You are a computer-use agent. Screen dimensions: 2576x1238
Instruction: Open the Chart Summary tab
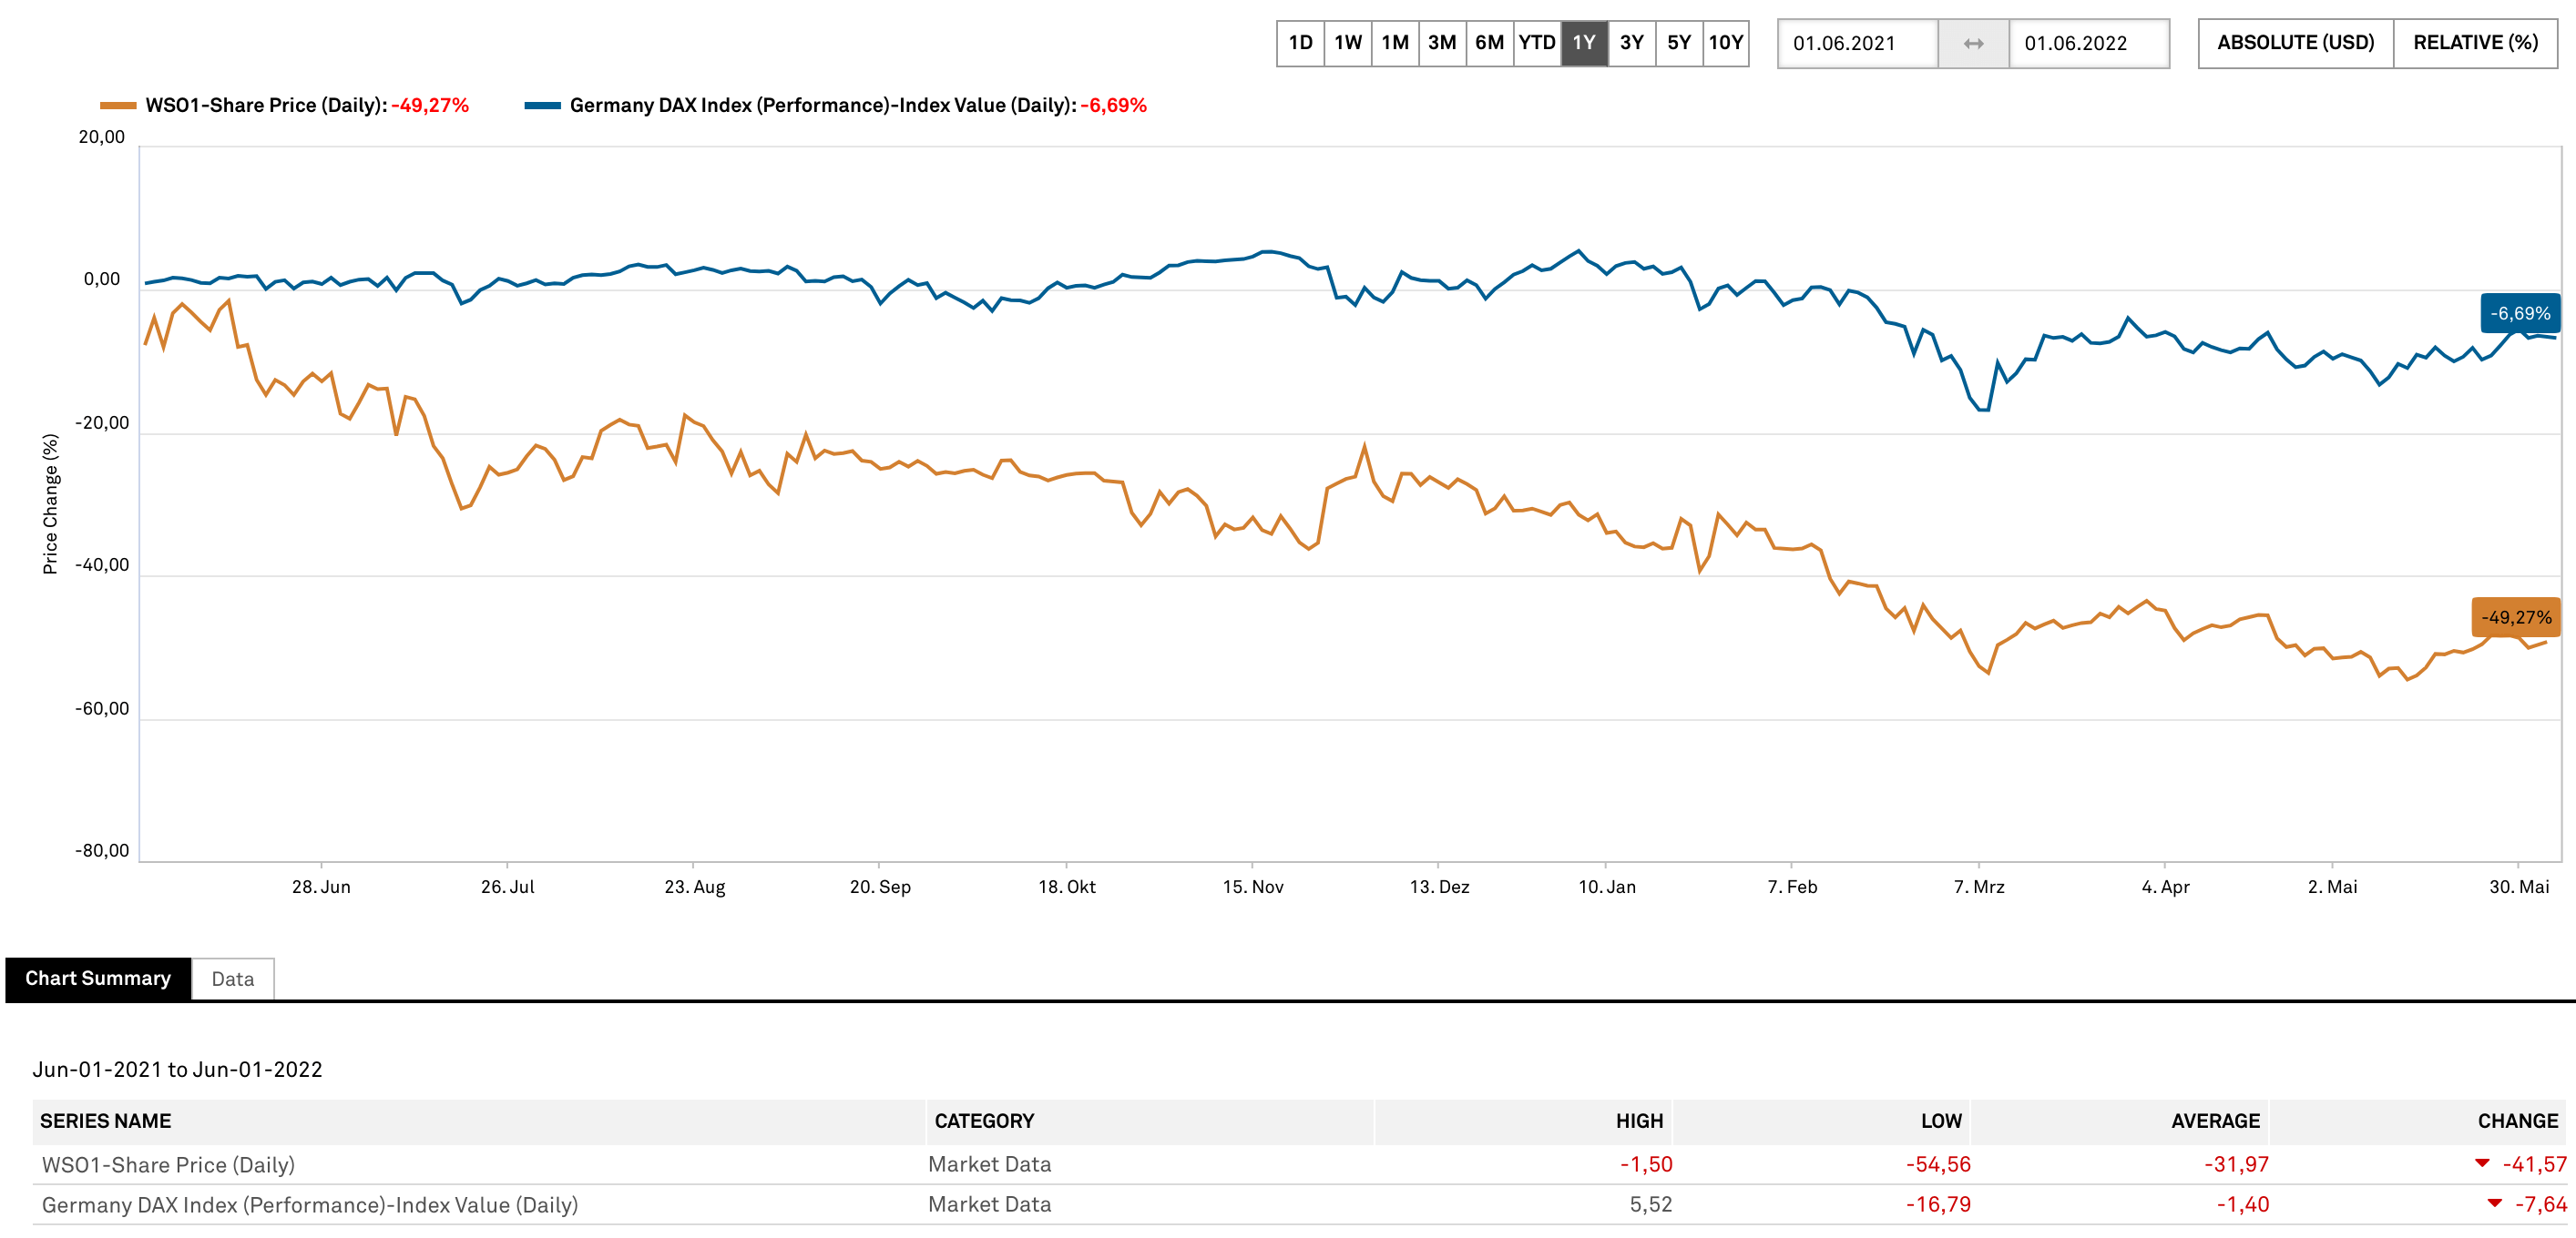[98, 979]
